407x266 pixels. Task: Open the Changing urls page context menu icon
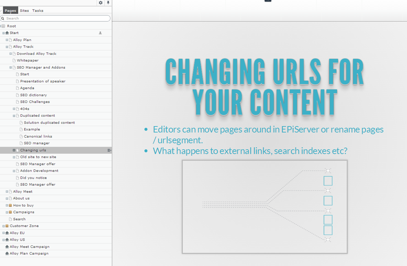(x=109, y=150)
